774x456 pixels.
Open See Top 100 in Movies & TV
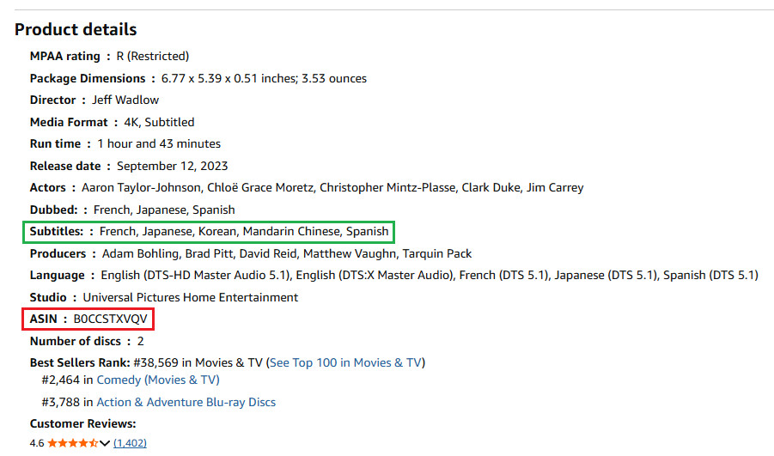click(x=346, y=362)
